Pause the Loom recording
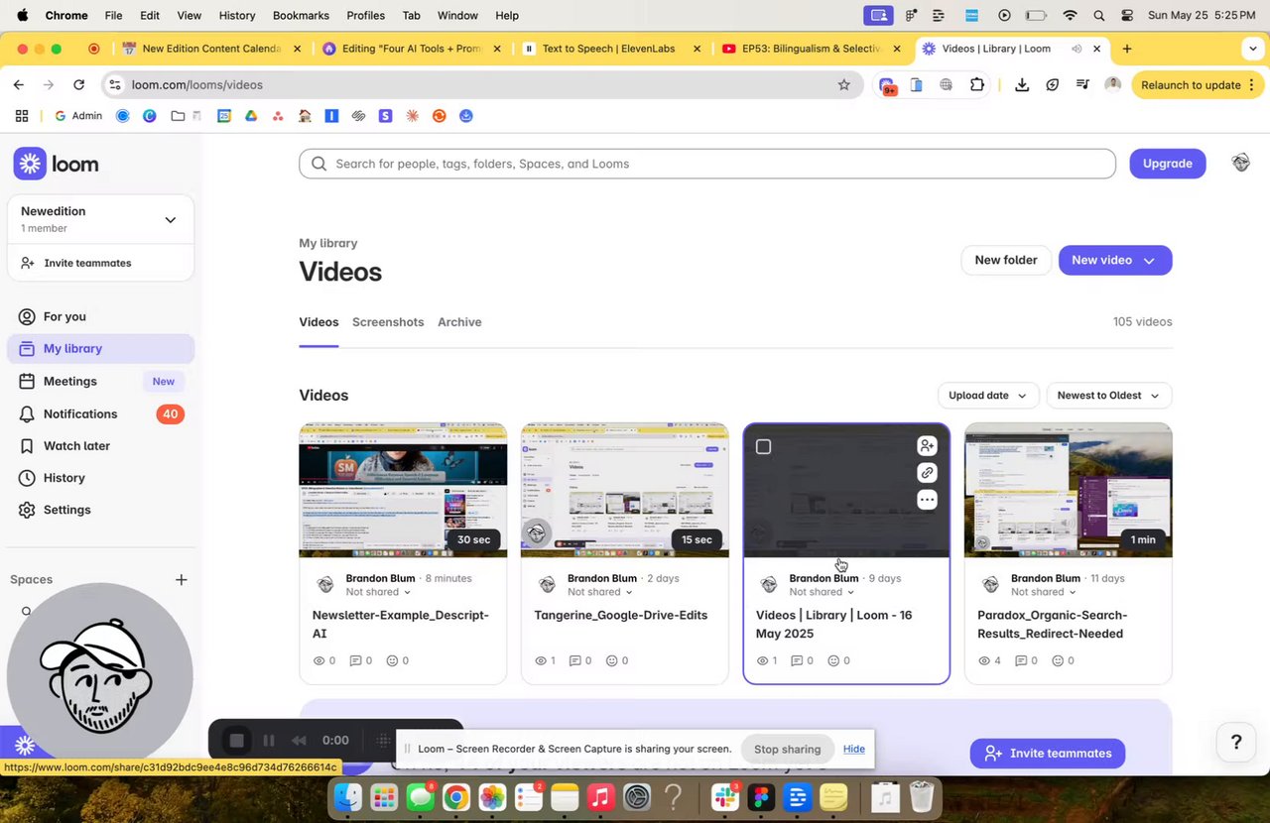The image size is (1270, 823). pos(268,740)
